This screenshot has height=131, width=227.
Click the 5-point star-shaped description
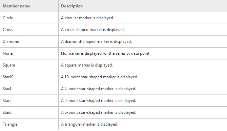[x=99, y=101]
